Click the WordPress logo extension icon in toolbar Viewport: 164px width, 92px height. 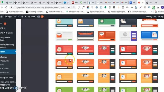(97, 7)
